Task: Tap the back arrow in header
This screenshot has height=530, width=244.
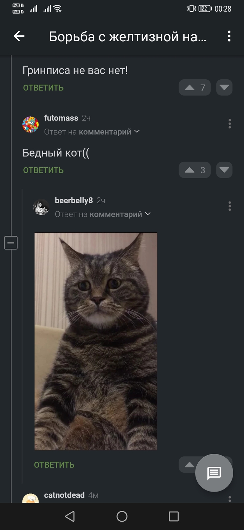Action: pyautogui.click(x=19, y=36)
